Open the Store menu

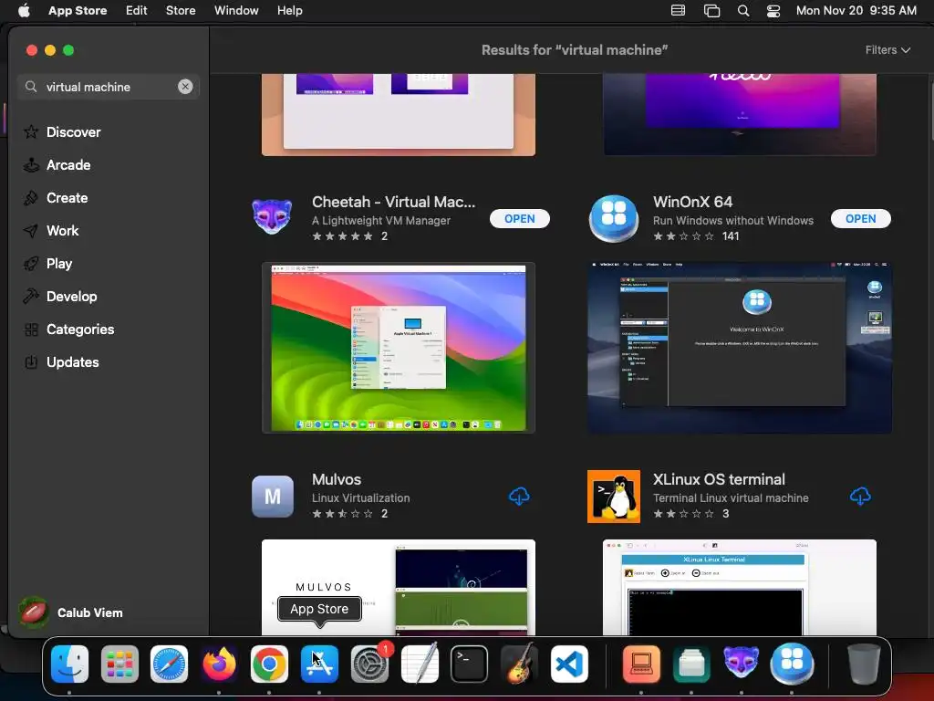(x=181, y=11)
